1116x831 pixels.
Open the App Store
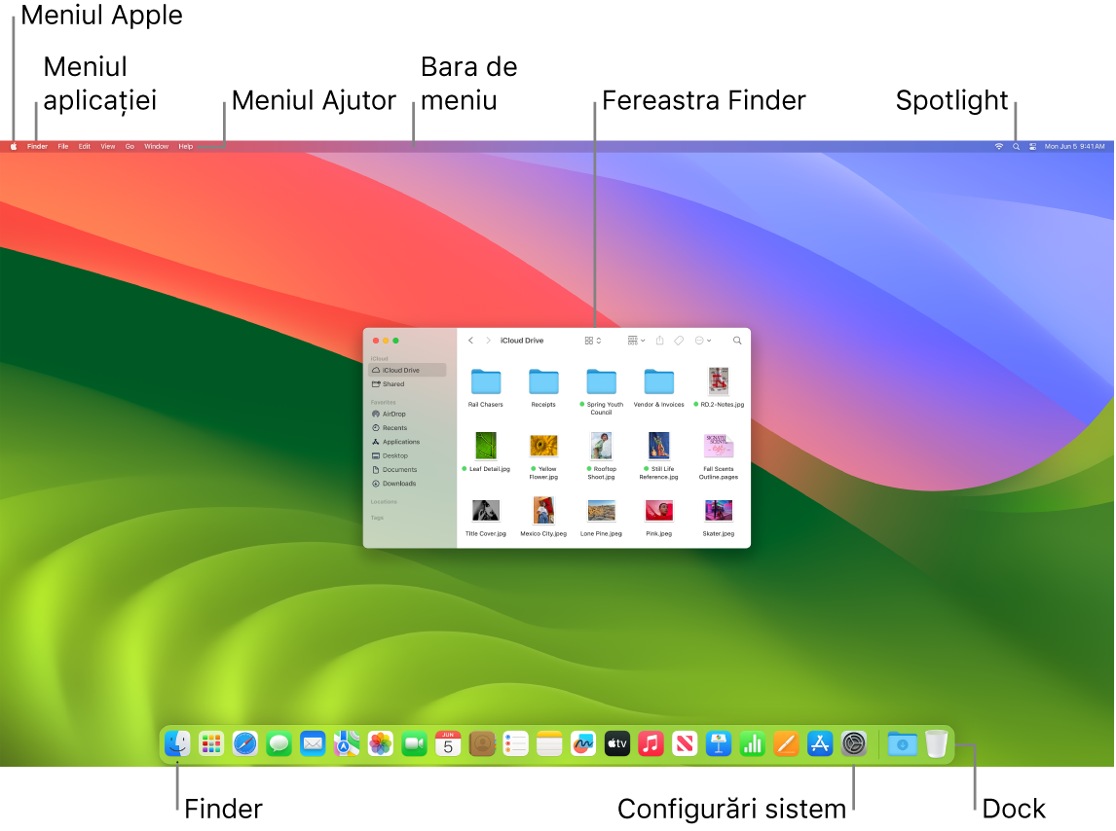(819, 743)
